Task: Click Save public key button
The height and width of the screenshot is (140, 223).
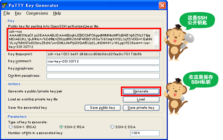Action: pos(102,108)
